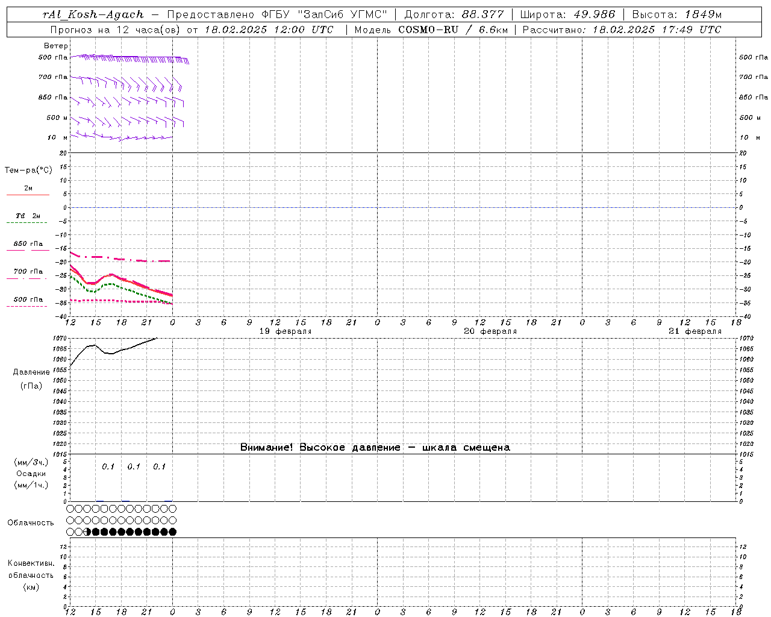Click the Модель COSMO-RU / 6.6км text
Image resolution: width=771 pixels, height=617 pixels.
[x=431, y=30]
